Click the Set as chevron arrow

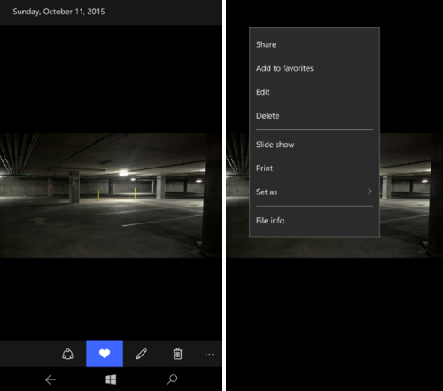coord(369,192)
